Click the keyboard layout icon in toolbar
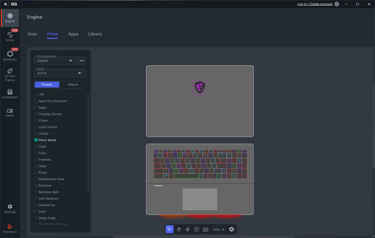 click(x=206, y=229)
